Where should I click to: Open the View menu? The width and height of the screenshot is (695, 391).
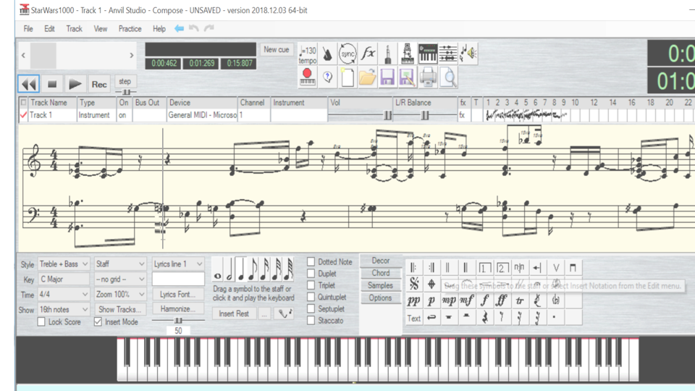[x=101, y=29]
